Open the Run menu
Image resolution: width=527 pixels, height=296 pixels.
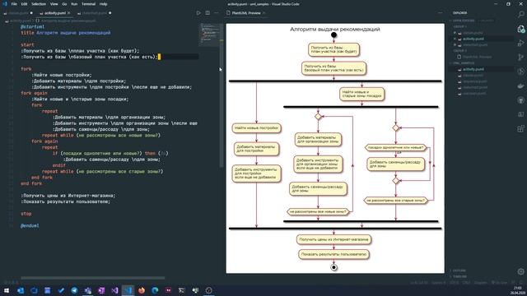pos(74,4)
